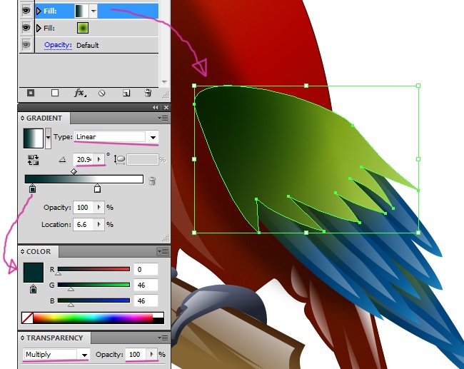Viewport: 464px width, 369px height.
Task: Delete the gradient stop with trash icon
Action: (x=152, y=181)
